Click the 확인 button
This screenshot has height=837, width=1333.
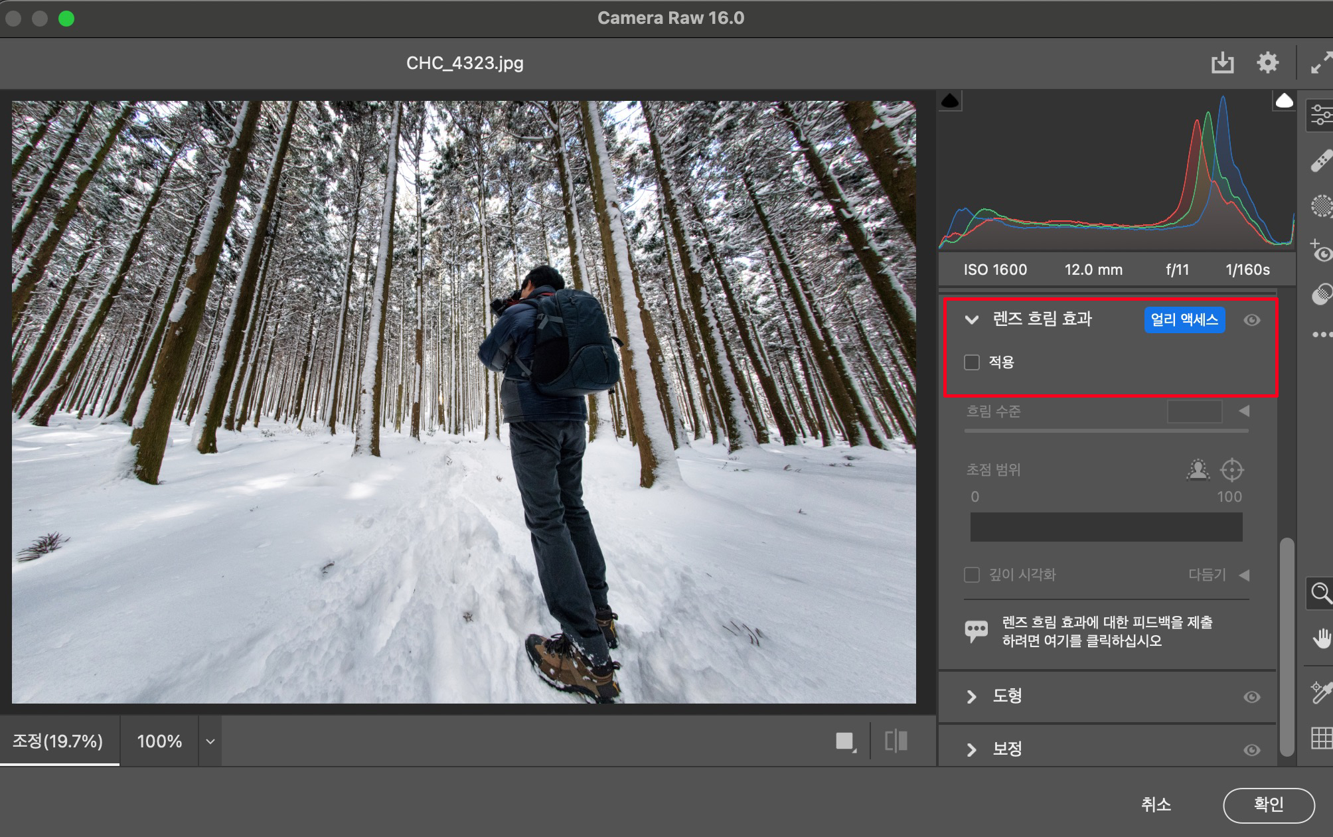[x=1268, y=805]
